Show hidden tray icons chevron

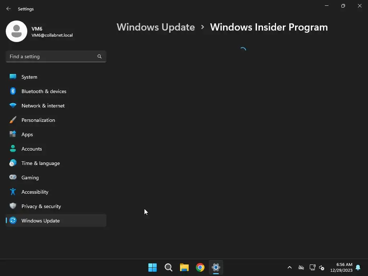[290, 267]
